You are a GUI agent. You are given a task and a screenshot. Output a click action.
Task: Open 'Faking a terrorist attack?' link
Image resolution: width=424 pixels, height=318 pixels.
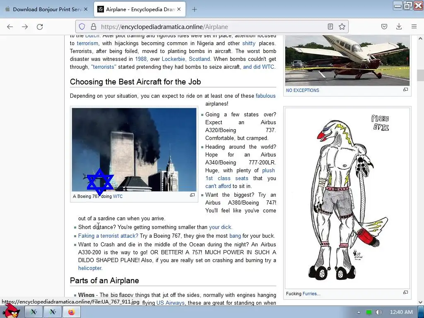click(108, 236)
